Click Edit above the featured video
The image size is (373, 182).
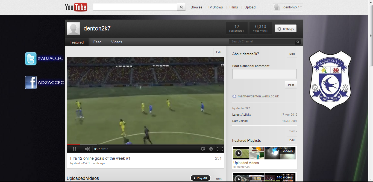point(219,52)
